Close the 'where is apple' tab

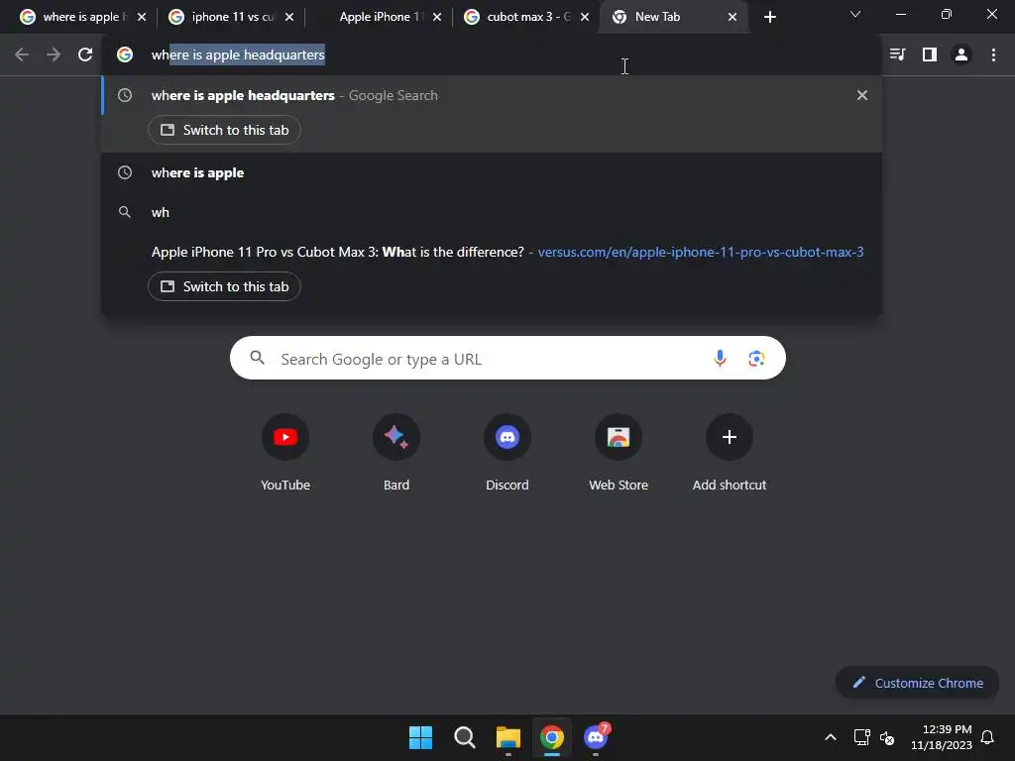[x=142, y=17]
